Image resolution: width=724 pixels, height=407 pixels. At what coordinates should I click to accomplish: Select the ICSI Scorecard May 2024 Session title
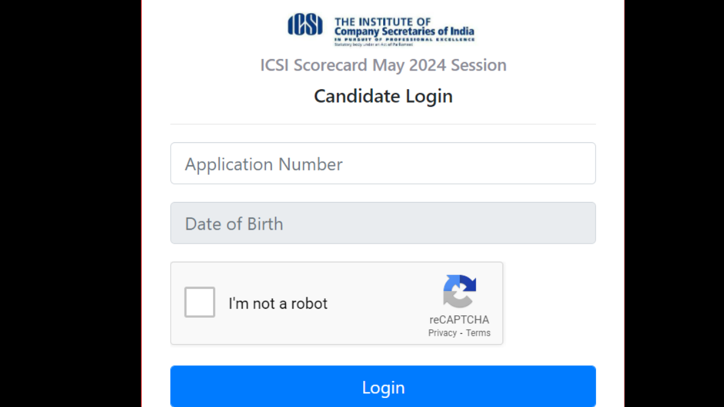pyautogui.click(x=383, y=65)
